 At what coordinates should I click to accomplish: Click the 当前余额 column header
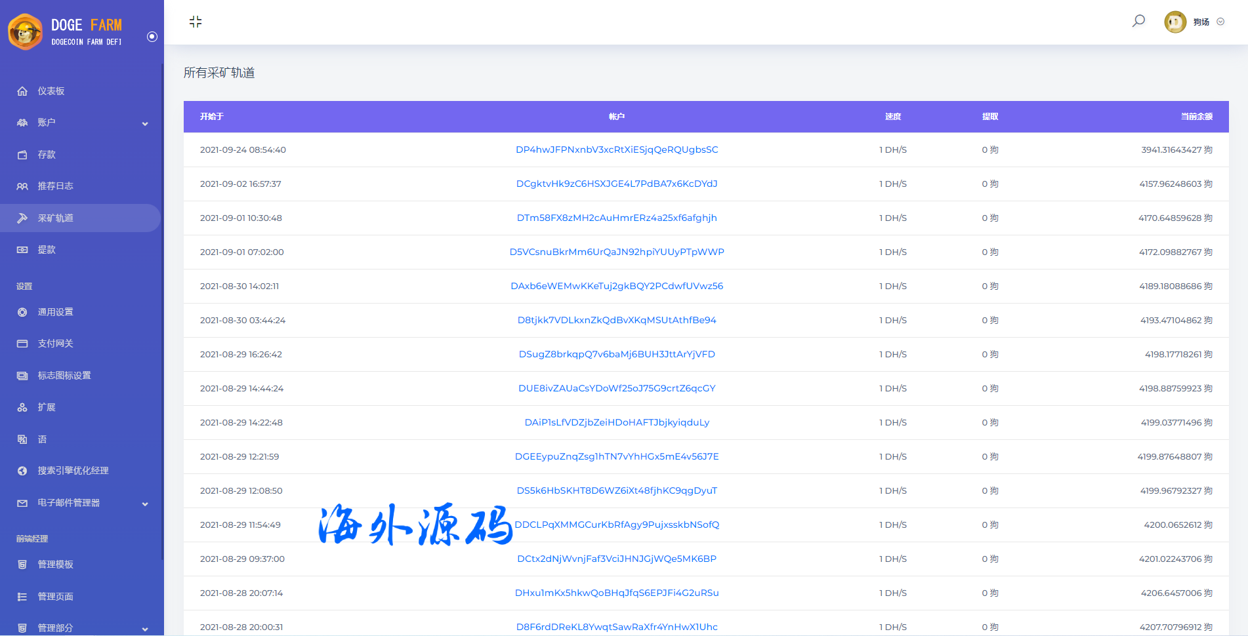pyautogui.click(x=1196, y=117)
